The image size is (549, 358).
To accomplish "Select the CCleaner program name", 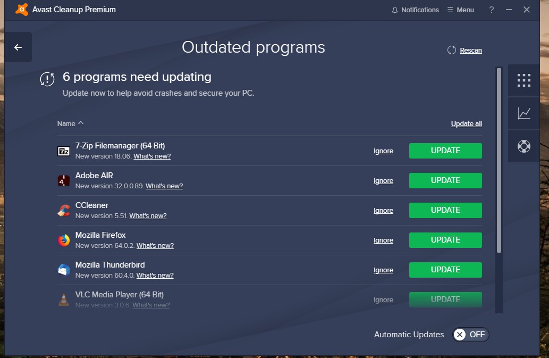I will point(92,205).
